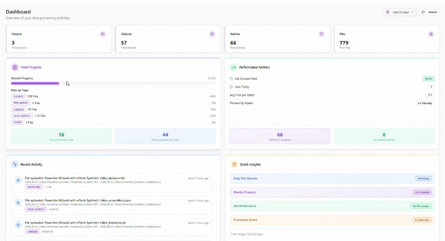Click the Recent Activity pulse icon

point(15,164)
